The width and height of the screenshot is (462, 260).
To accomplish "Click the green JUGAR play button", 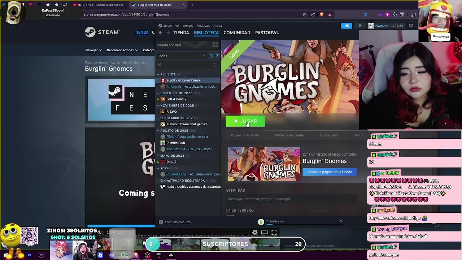I will tap(245, 121).
